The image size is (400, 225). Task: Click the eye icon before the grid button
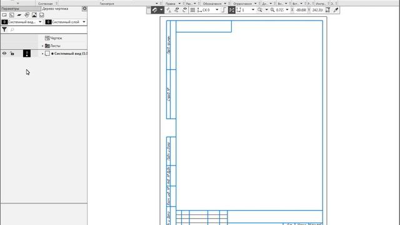(185, 10)
